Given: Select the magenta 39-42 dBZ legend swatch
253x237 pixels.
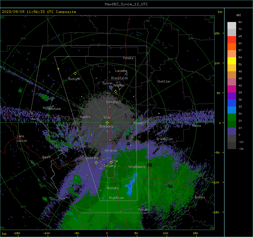Looking at the screenshot, I should (x=232, y=89).
